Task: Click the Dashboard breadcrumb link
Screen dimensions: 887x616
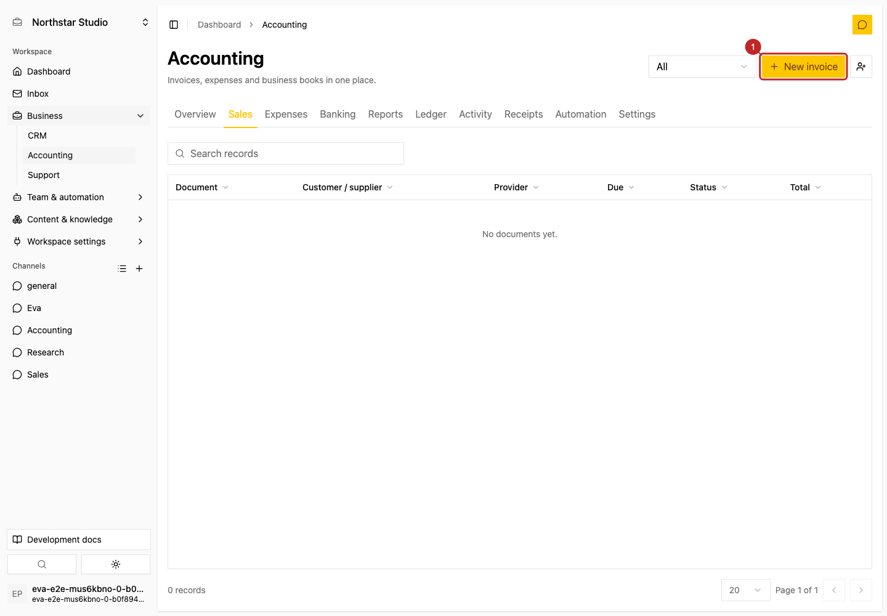Action: point(219,25)
